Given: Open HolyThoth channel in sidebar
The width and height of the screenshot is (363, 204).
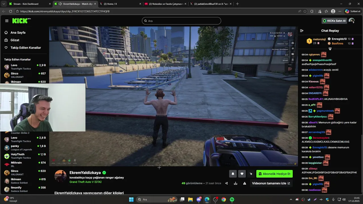Looking at the screenshot, I should (25, 156).
